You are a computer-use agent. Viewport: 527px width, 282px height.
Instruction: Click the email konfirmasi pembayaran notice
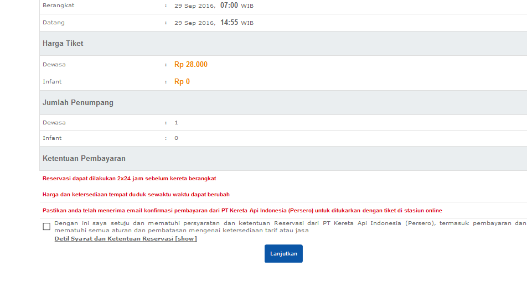pos(242,211)
